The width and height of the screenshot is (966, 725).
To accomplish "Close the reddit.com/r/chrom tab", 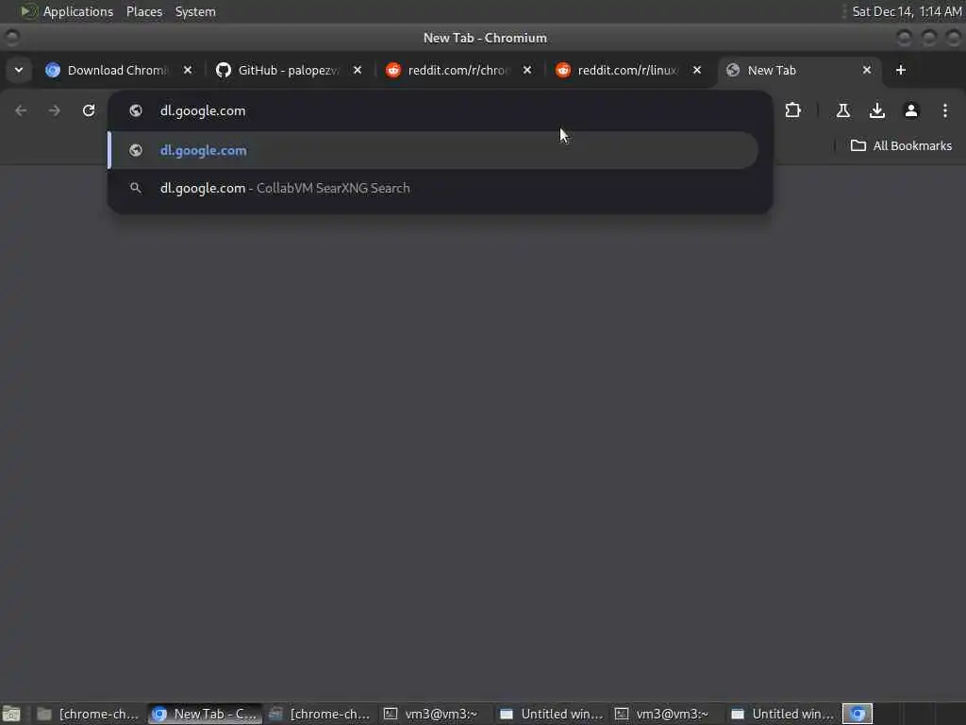I will point(527,70).
